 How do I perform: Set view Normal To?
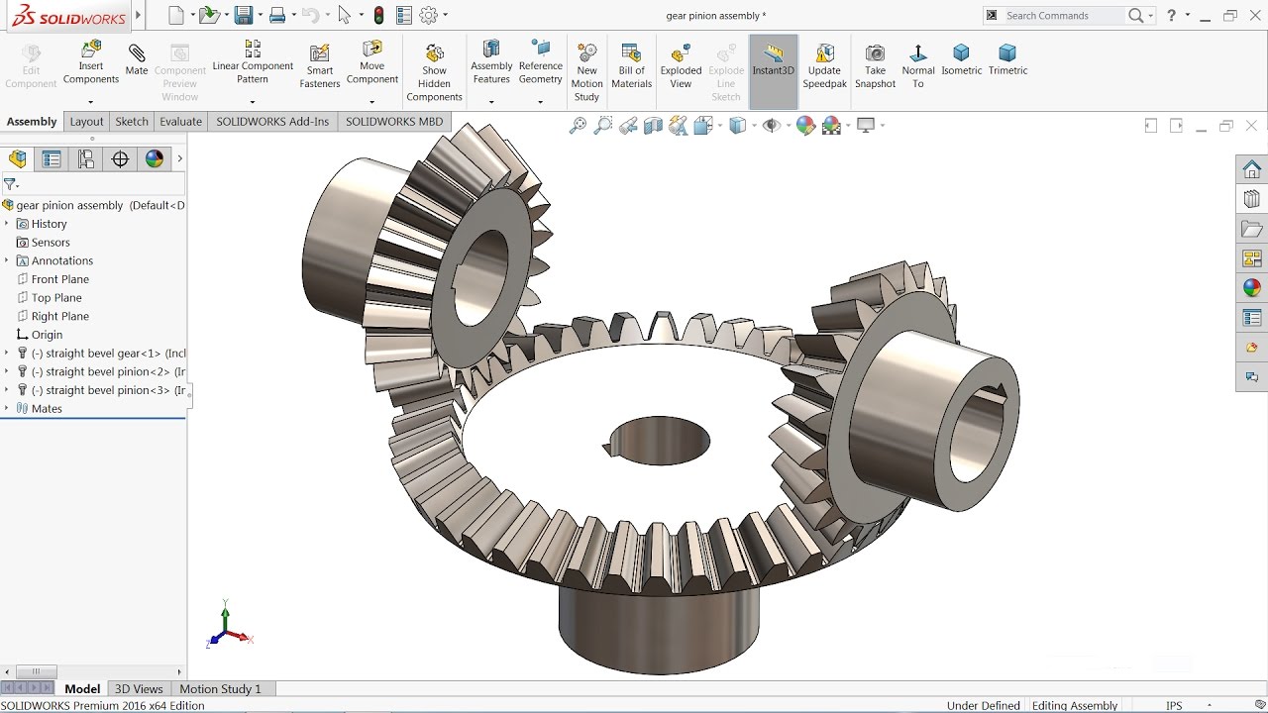point(918,66)
